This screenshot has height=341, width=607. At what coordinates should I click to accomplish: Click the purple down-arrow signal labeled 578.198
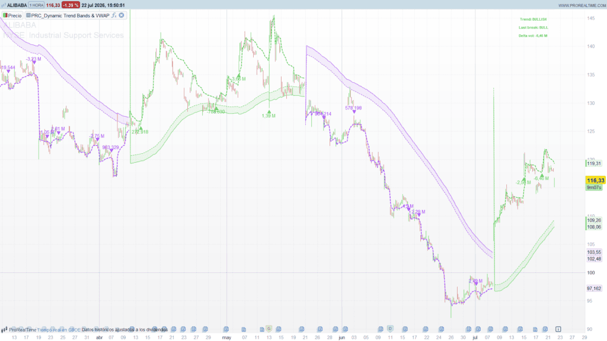354,112
